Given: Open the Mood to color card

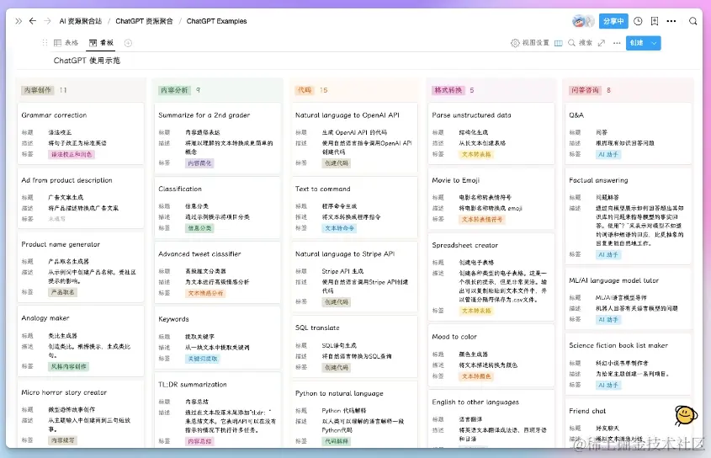Looking at the screenshot, I should coord(491,355).
